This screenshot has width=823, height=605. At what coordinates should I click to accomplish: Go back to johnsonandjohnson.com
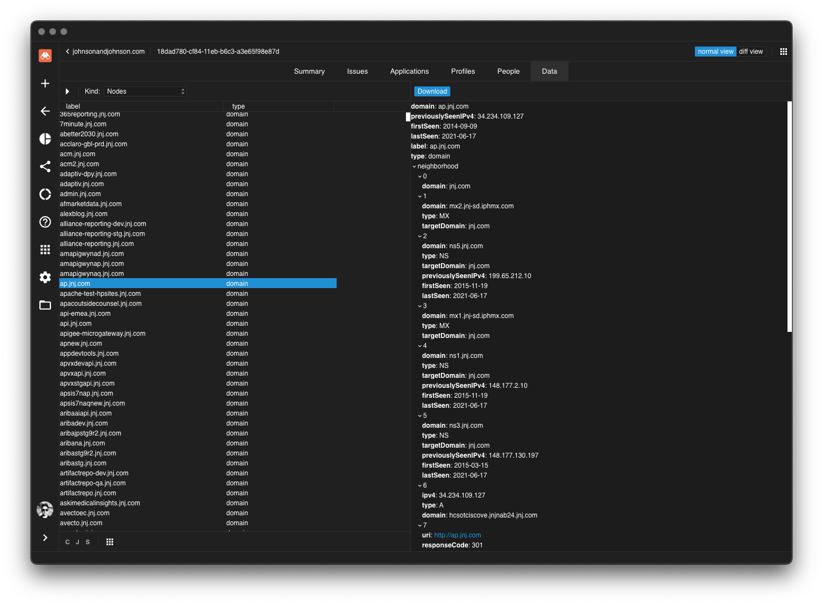click(x=105, y=52)
